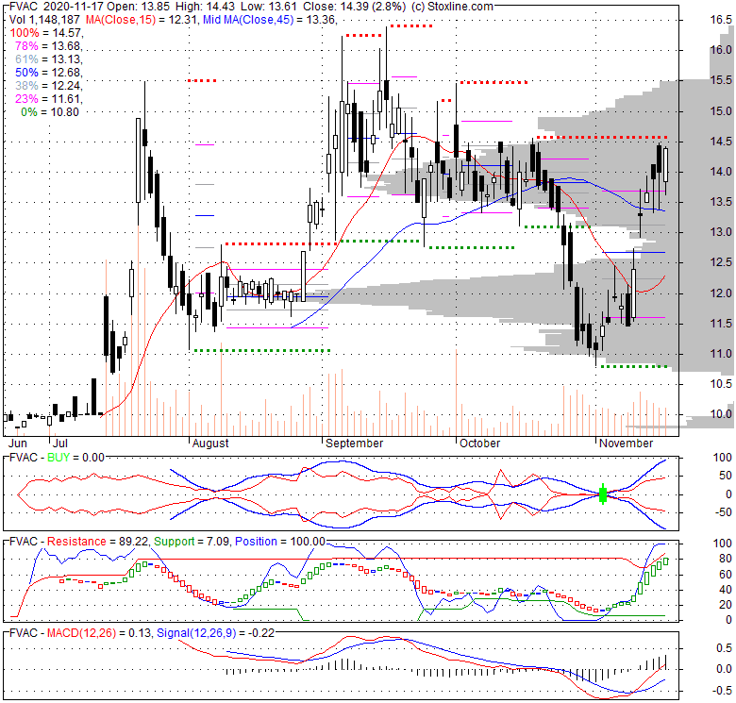Click the Jul month axis label

[x=60, y=444]
